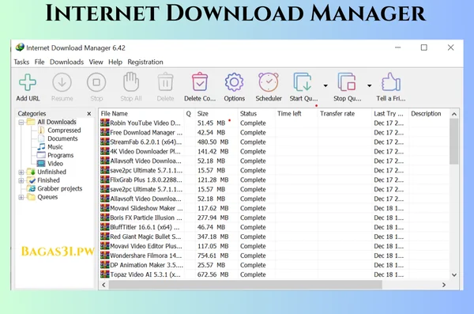474x314 pixels.
Task: Sort by File Name column header
Action: pyautogui.click(x=141, y=114)
